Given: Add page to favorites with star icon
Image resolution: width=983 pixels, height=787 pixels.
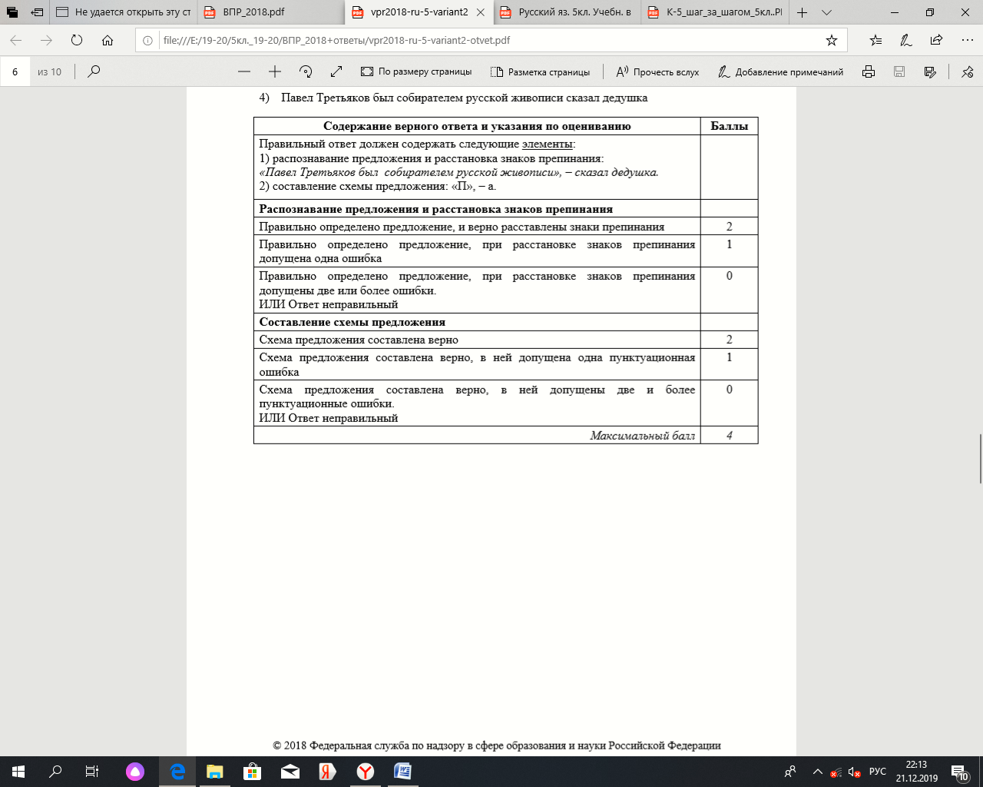Looking at the screenshot, I should (832, 41).
